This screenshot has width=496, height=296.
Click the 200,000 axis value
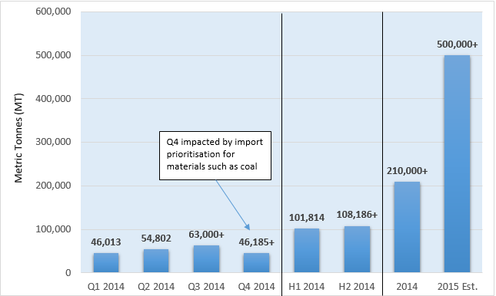53,186
